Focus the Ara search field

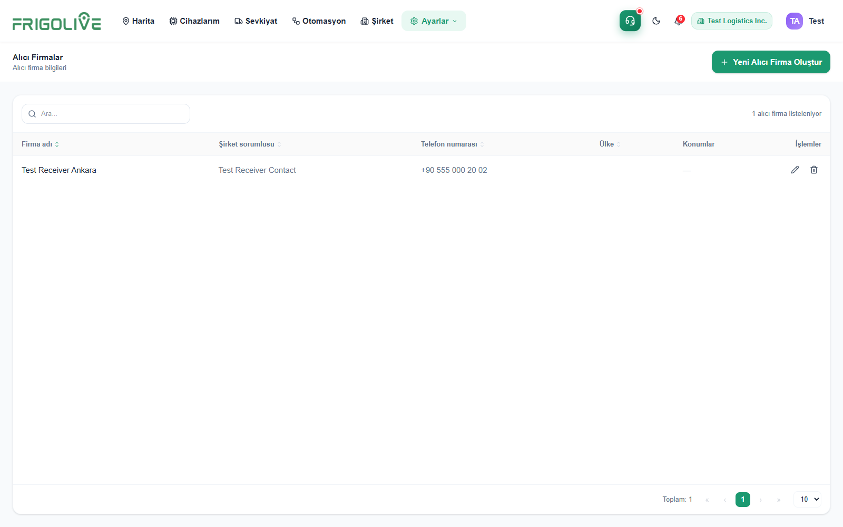pyautogui.click(x=106, y=114)
